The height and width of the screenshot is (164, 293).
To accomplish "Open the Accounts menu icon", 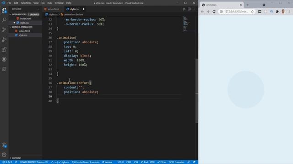I will (4, 145).
